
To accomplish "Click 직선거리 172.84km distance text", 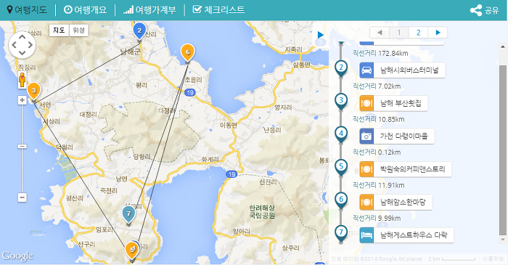I will point(380,53).
